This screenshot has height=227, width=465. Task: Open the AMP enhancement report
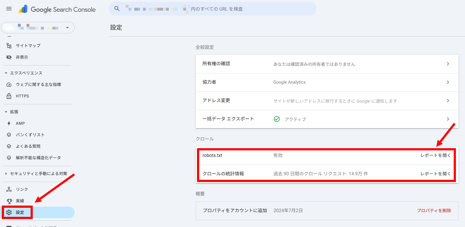click(20, 123)
